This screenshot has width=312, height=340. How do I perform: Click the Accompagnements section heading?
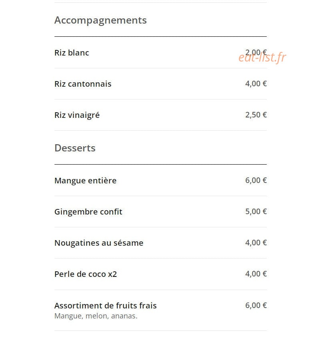coord(101,21)
